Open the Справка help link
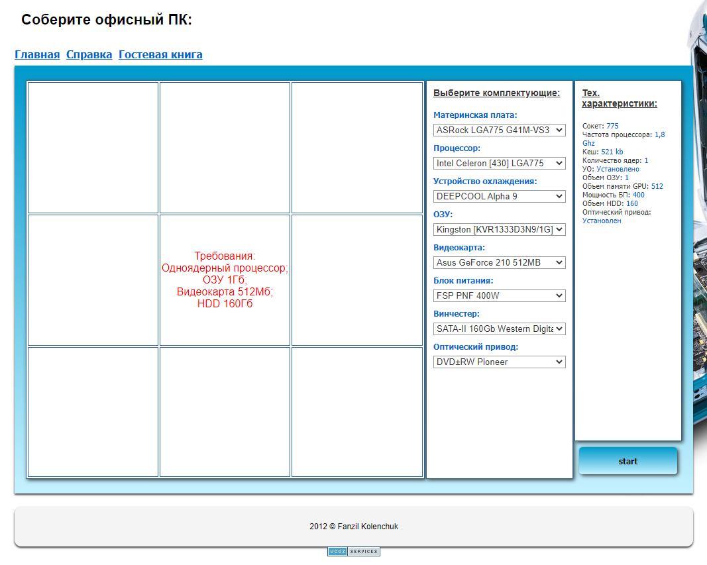Screen dimensions: 707x565 (x=89, y=55)
